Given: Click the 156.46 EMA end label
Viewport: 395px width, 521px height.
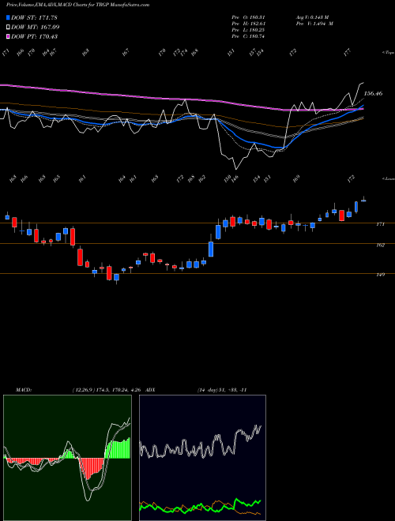Looking at the screenshot, I should 373,94.
